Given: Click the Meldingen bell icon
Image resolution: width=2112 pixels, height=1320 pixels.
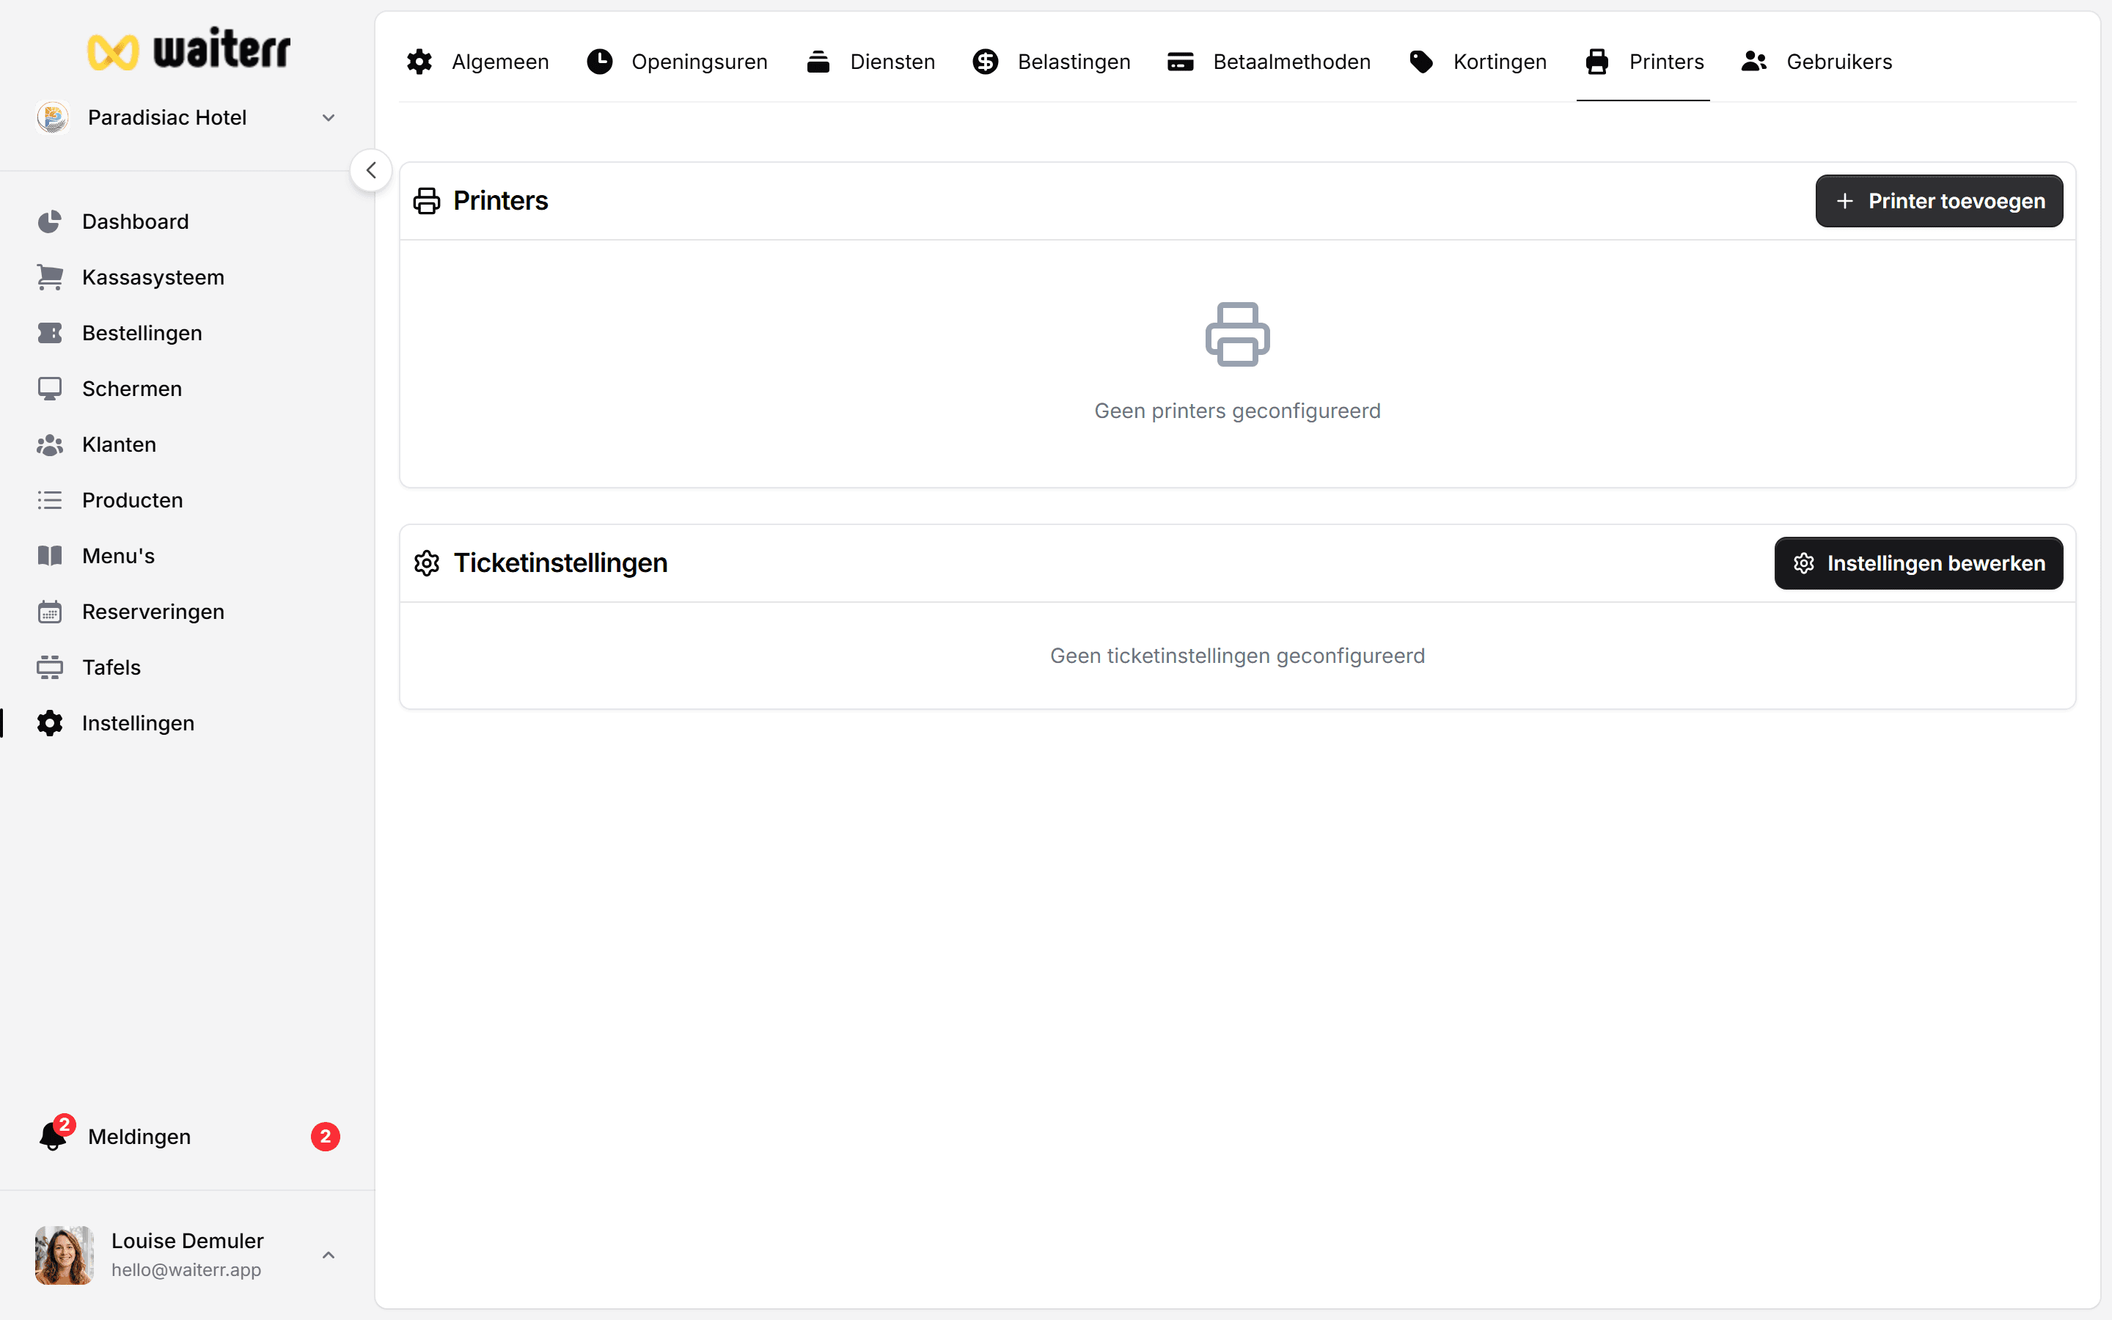Looking at the screenshot, I should pyautogui.click(x=52, y=1137).
